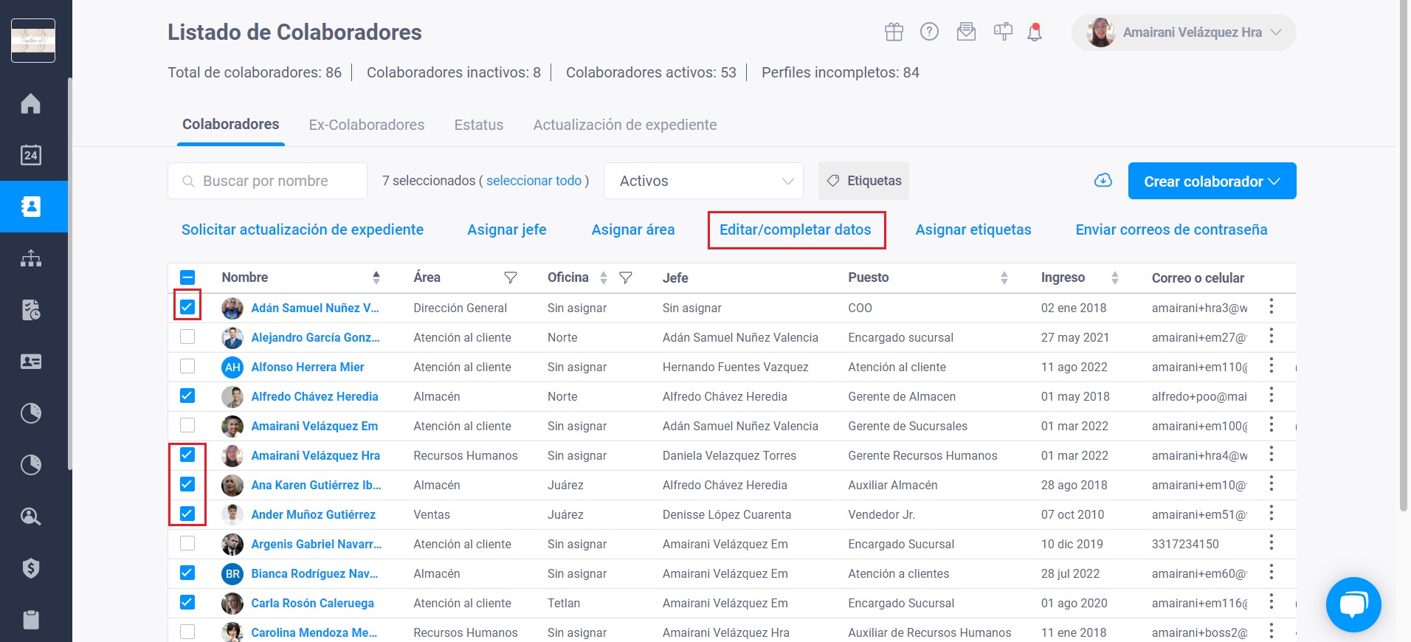Click the cloud download icon
The height and width of the screenshot is (642, 1411).
point(1103,181)
